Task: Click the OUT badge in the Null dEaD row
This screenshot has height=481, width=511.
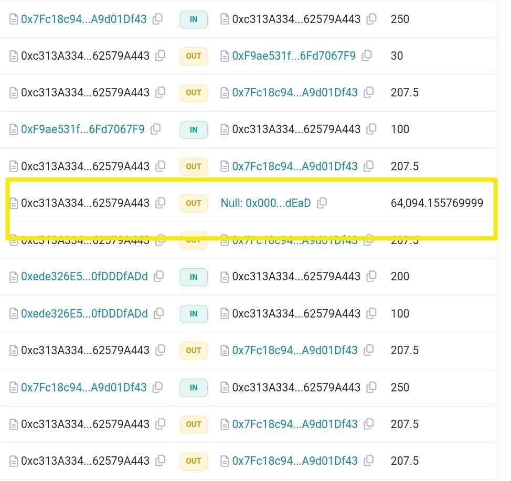Action: 194,203
